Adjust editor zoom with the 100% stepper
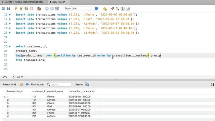Screen dimensions: 215x121 point(13,77)
